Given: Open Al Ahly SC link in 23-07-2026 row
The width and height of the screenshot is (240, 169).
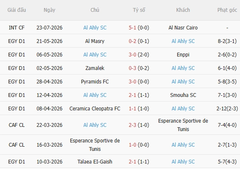Looking at the screenshot, I should click(x=95, y=28).
